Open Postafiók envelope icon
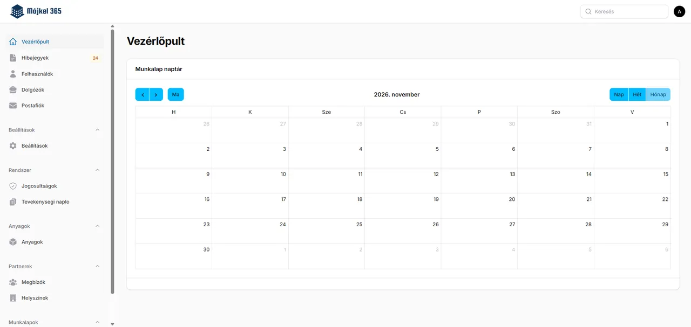 tap(13, 106)
